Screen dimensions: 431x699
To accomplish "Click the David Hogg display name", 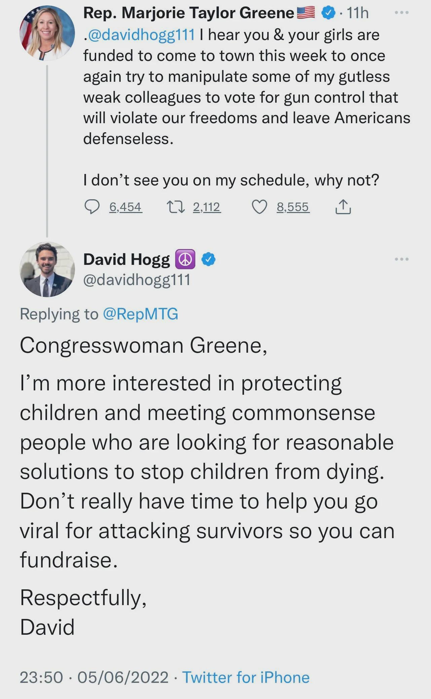I will click(126, 259).
